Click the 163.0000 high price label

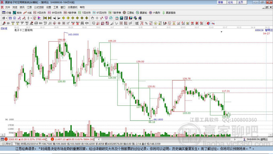click(x=73, y=34)
